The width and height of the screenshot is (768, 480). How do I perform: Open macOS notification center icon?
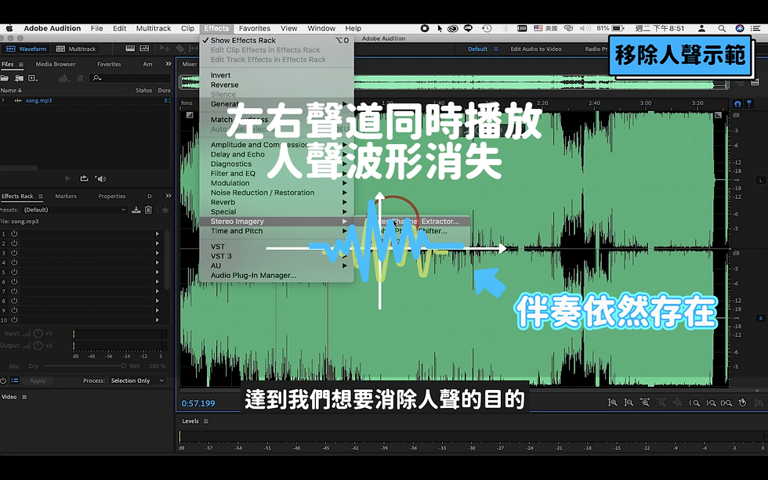tap(755, 28)
